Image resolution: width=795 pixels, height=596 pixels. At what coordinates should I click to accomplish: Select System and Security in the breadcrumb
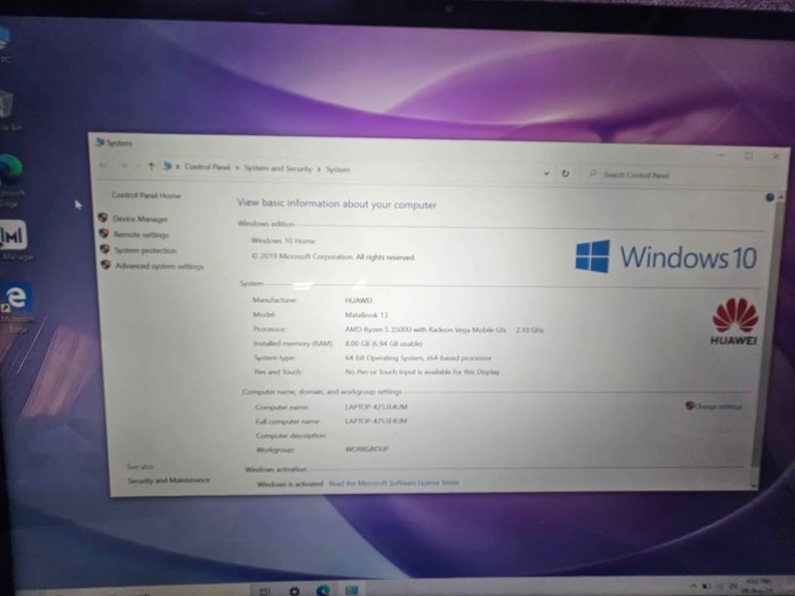[277, 168]
